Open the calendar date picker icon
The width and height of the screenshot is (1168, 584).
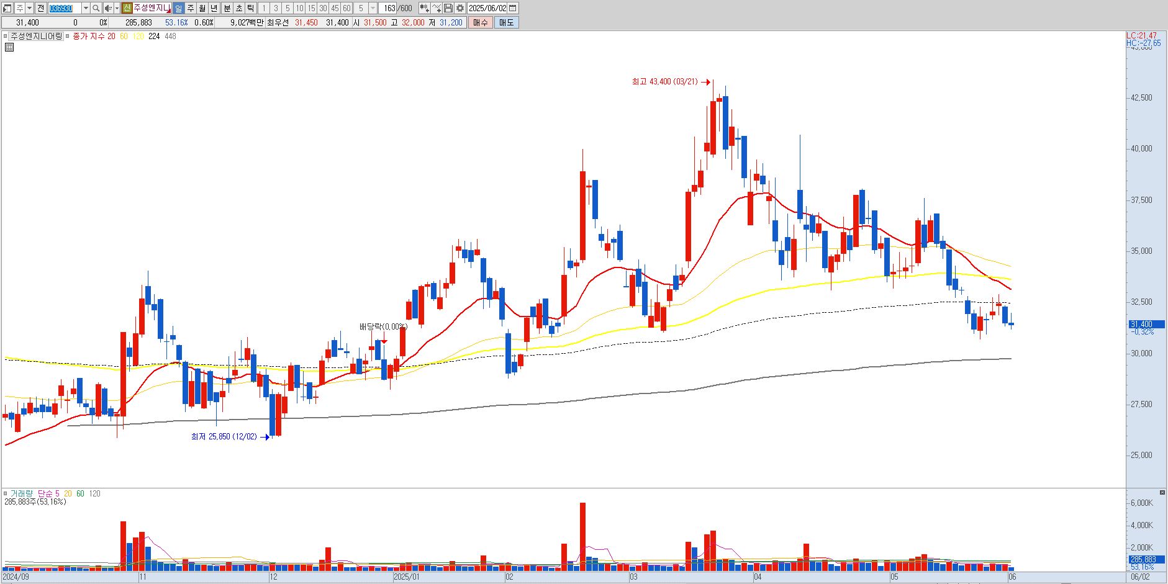coord(513,8)
